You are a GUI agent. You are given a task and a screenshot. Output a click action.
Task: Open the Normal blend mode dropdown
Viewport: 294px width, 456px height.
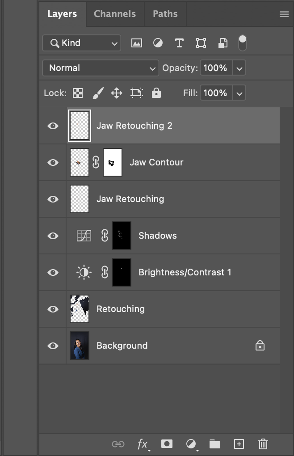click(101, 68)
